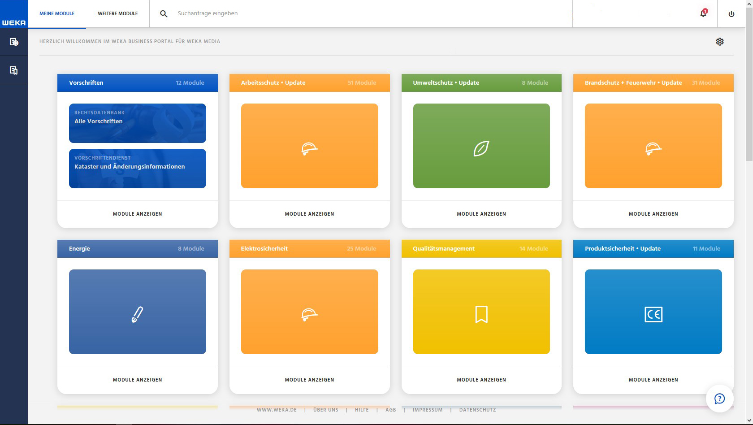The height and width of the screenshot is (425, 753).
Task: Click the CE mark icon in Produktsicherheit
Action: click(653, 315)
